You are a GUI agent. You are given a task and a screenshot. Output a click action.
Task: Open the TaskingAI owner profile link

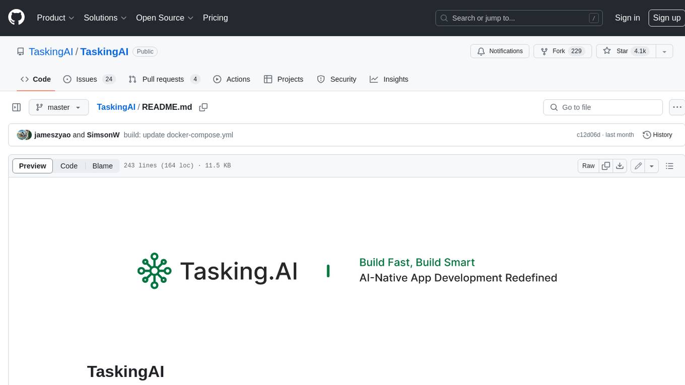point(51,51)
